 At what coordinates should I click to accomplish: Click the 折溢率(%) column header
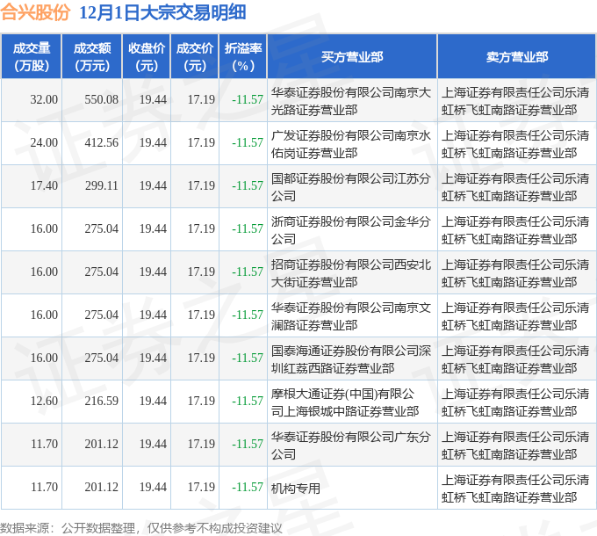coord(243,57)
